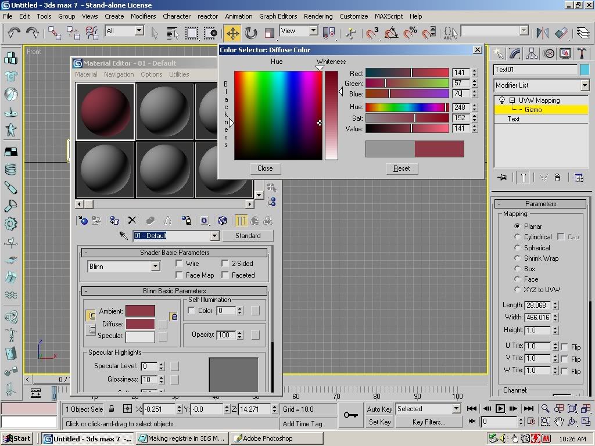
Task: Click Zoom Extents All viewport icon
Action: (572, 408)
